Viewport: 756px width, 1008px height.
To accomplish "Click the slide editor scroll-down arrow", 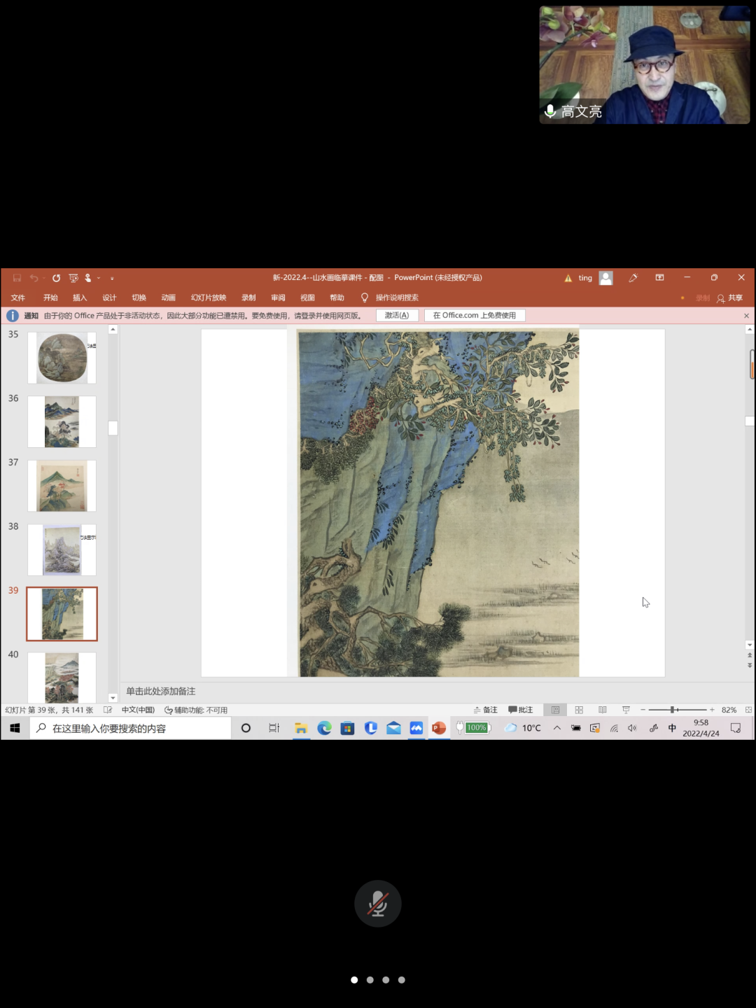I will click(x=750, y=645).
